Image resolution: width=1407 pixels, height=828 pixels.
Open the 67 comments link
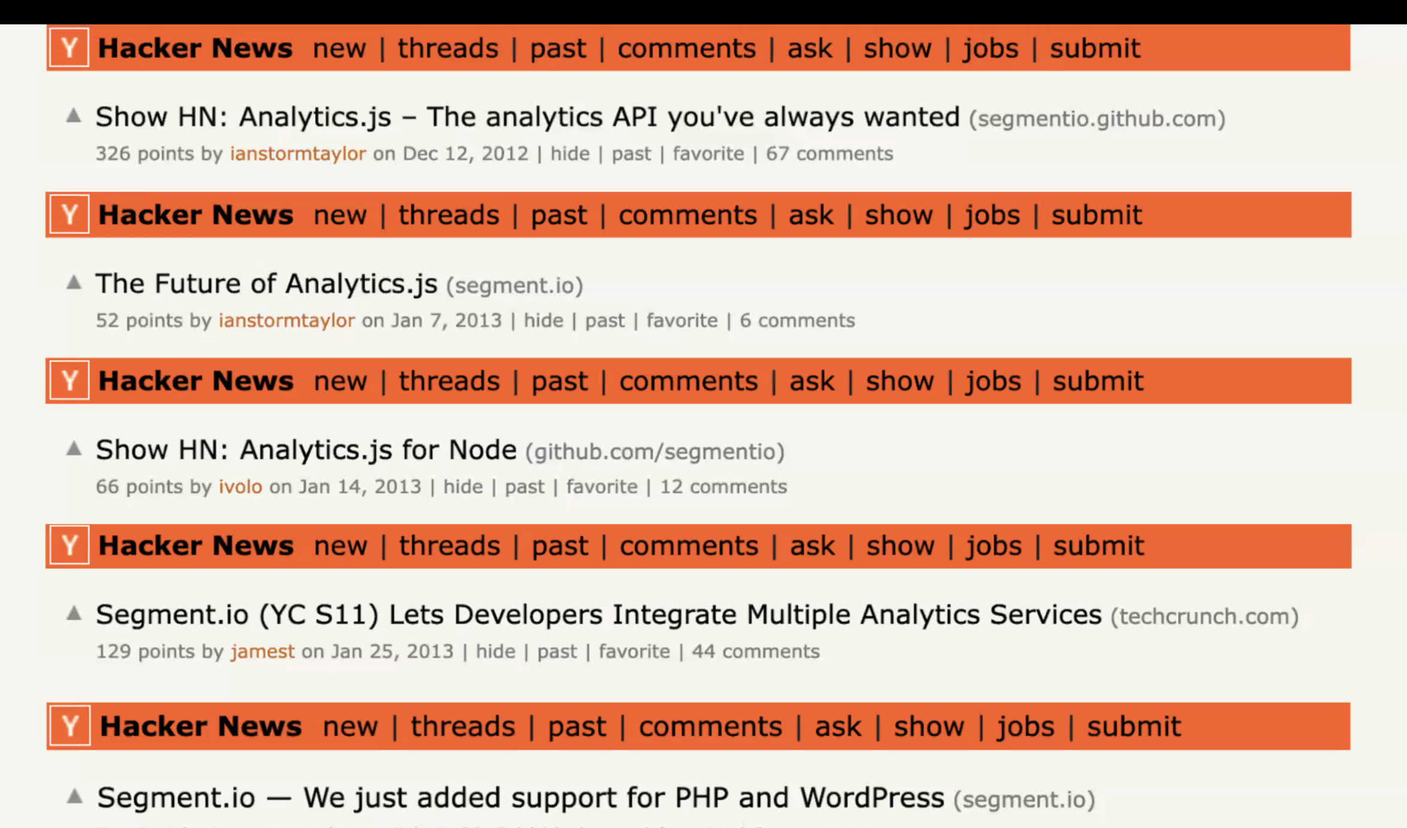[829, 153]
